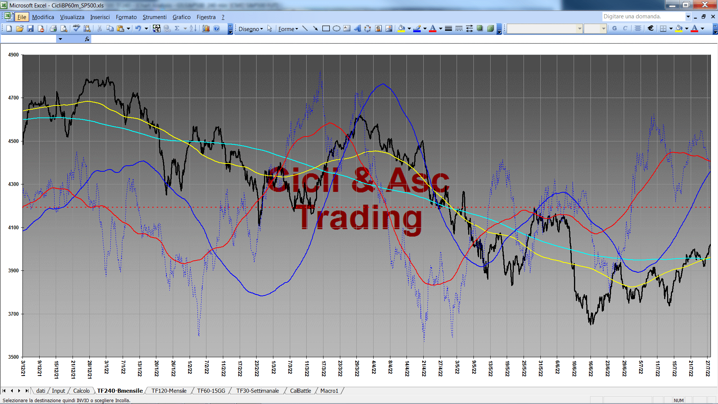
Task: Pick the Line drawing tool
Action: [x=305, y=29]
